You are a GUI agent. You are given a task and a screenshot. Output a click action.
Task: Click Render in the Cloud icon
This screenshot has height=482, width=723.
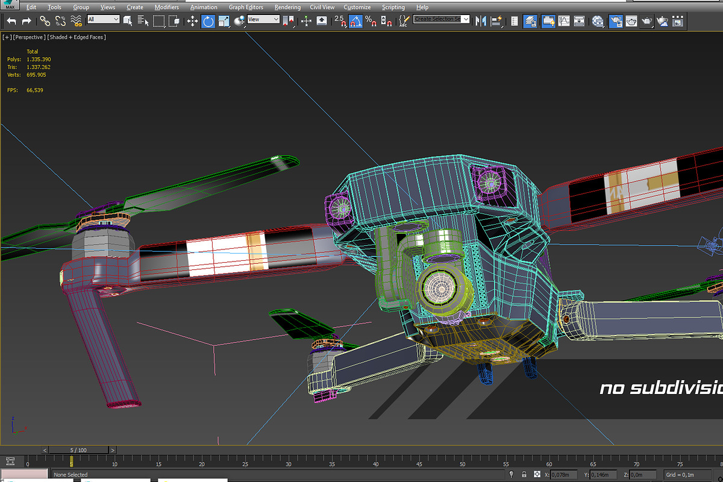coord(663,21)
